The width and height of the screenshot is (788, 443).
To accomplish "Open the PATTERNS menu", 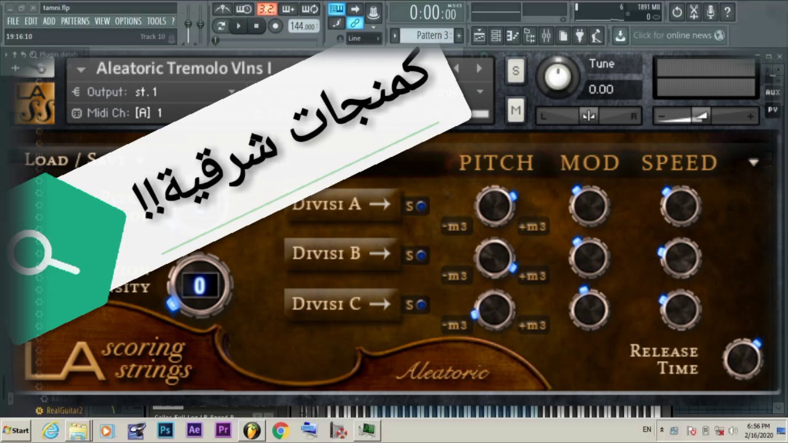I will pyautogui.click(x=75, y=21).
